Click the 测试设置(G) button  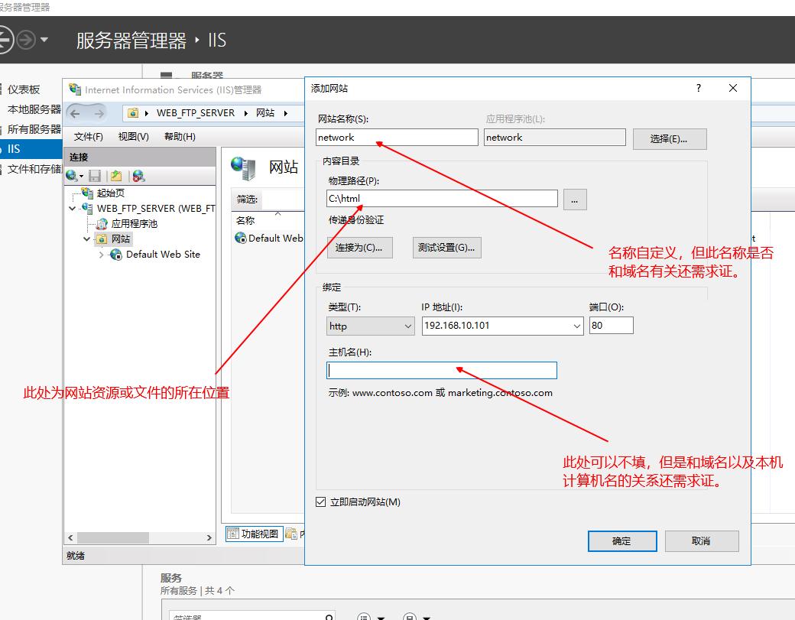point(448,247)
